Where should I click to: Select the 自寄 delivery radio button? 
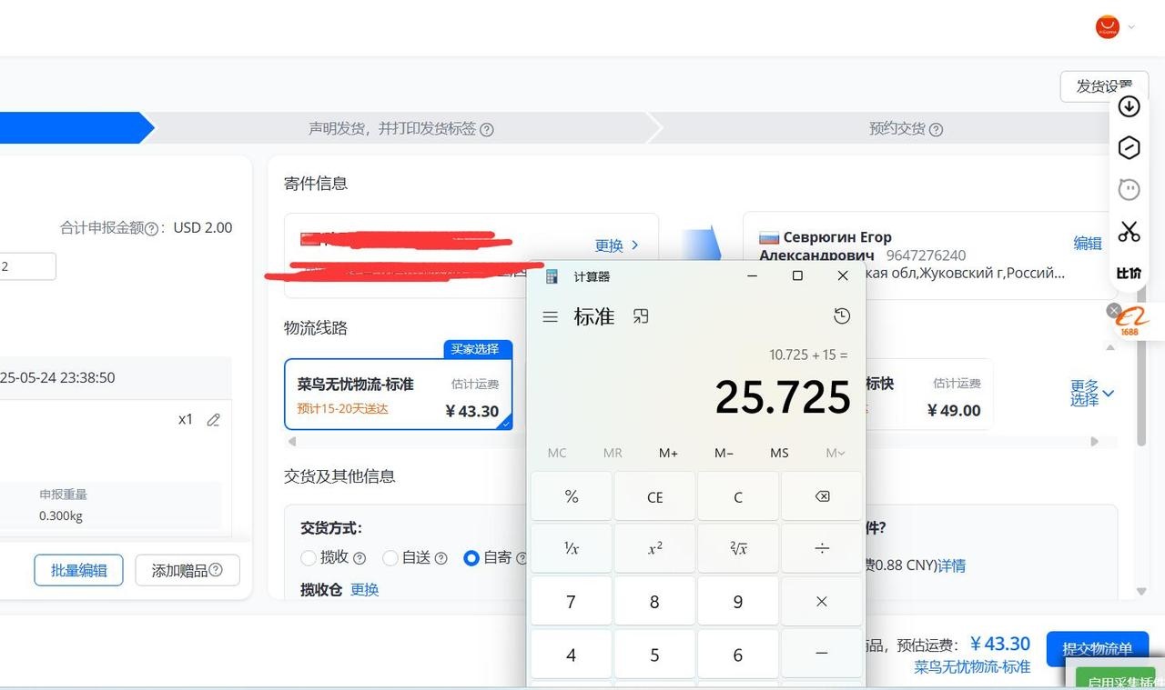tap(471, 558)
